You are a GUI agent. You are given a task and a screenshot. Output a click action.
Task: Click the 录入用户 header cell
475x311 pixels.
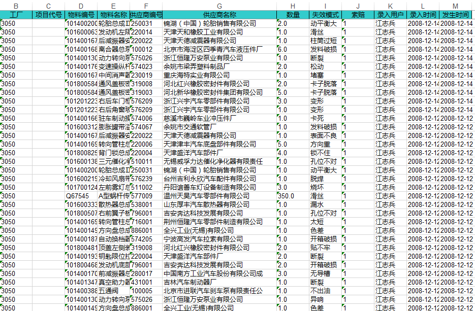click(390, 15)
